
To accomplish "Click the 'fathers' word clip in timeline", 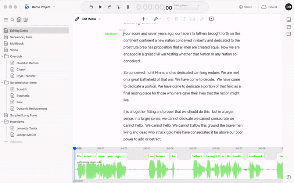I will (x=197, y=156).
